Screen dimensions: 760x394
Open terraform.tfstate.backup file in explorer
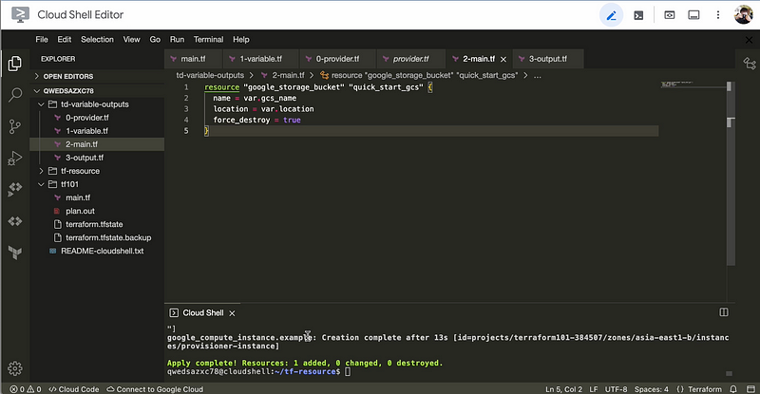(x=97, y=237)
